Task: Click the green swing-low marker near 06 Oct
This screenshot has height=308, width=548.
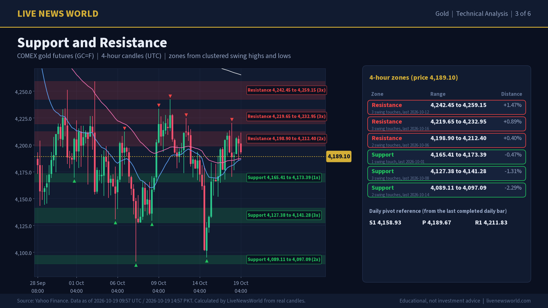Action: click(x=115, y=223)
